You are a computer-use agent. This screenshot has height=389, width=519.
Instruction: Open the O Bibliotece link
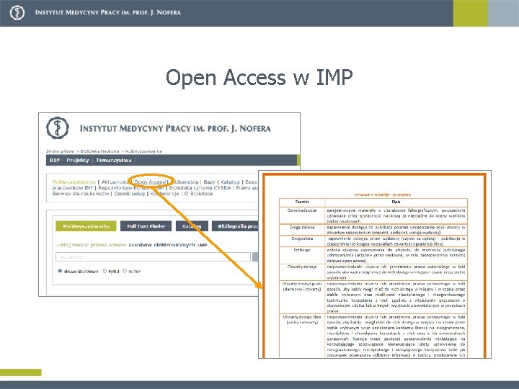(199, 194)
